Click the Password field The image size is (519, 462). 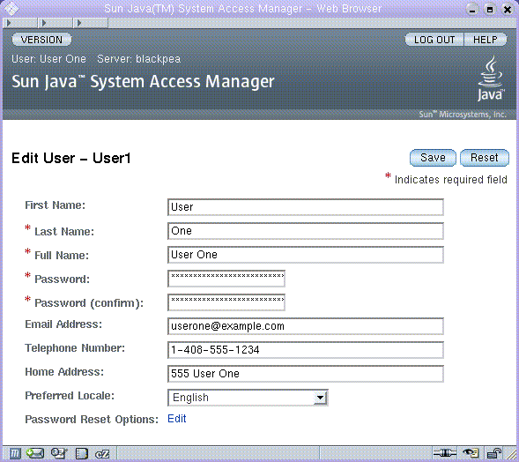(226, 279)
